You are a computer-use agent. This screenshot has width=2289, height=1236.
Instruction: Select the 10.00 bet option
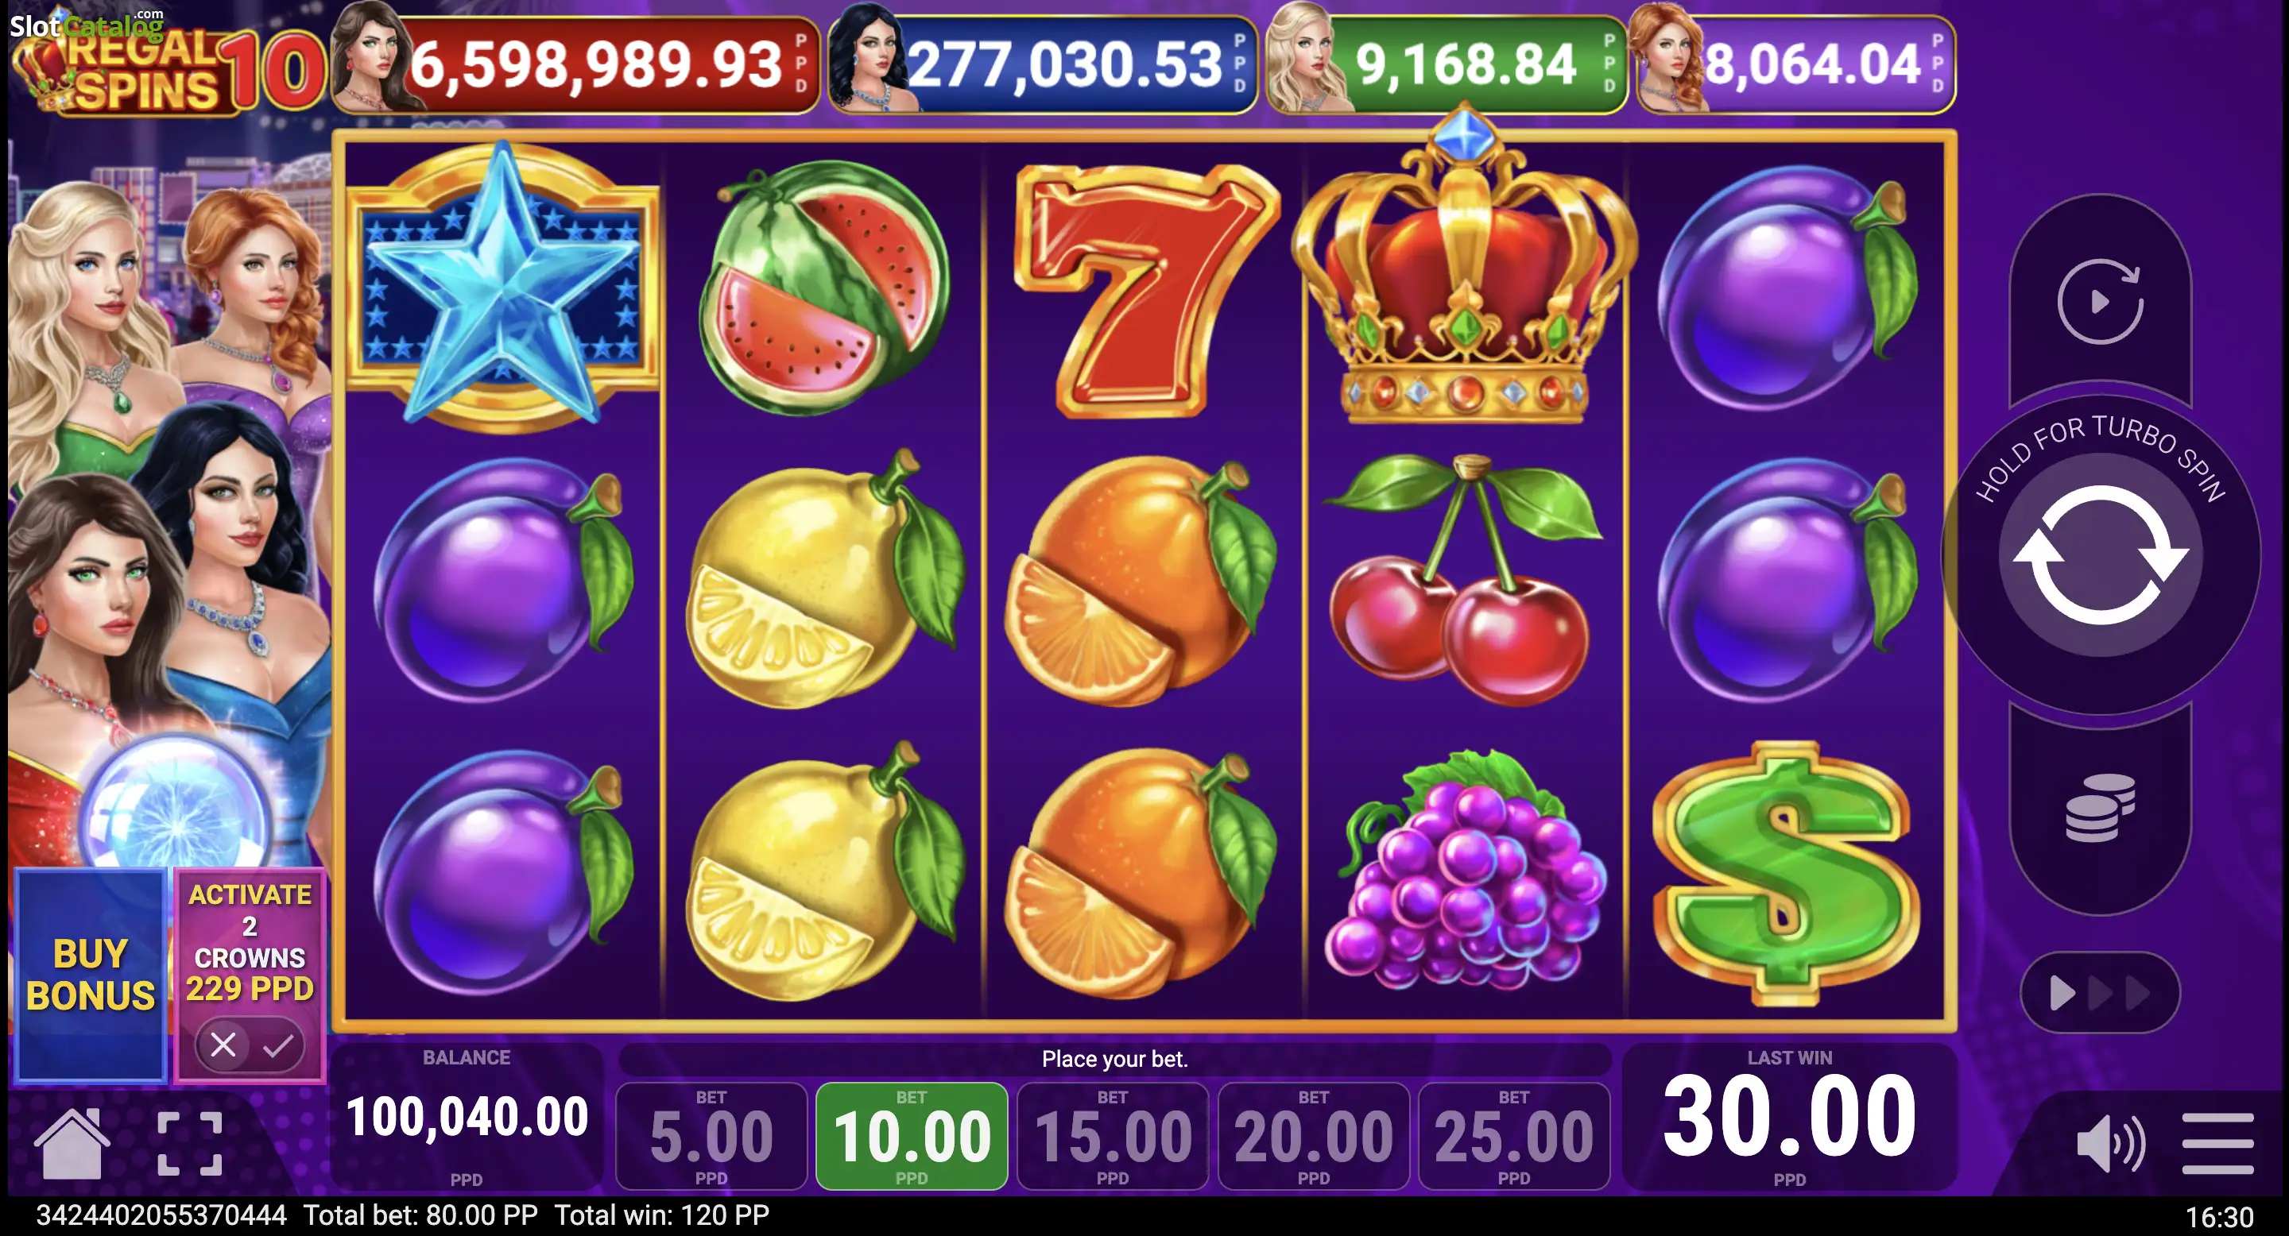click(x=912, y=1137)
